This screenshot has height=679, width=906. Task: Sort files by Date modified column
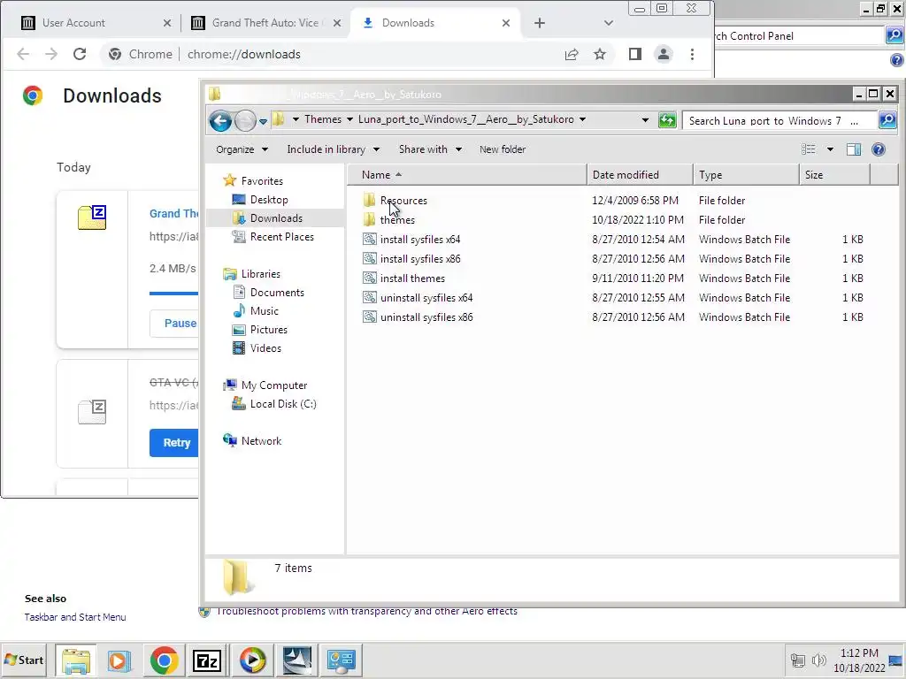tap(640, 175)
